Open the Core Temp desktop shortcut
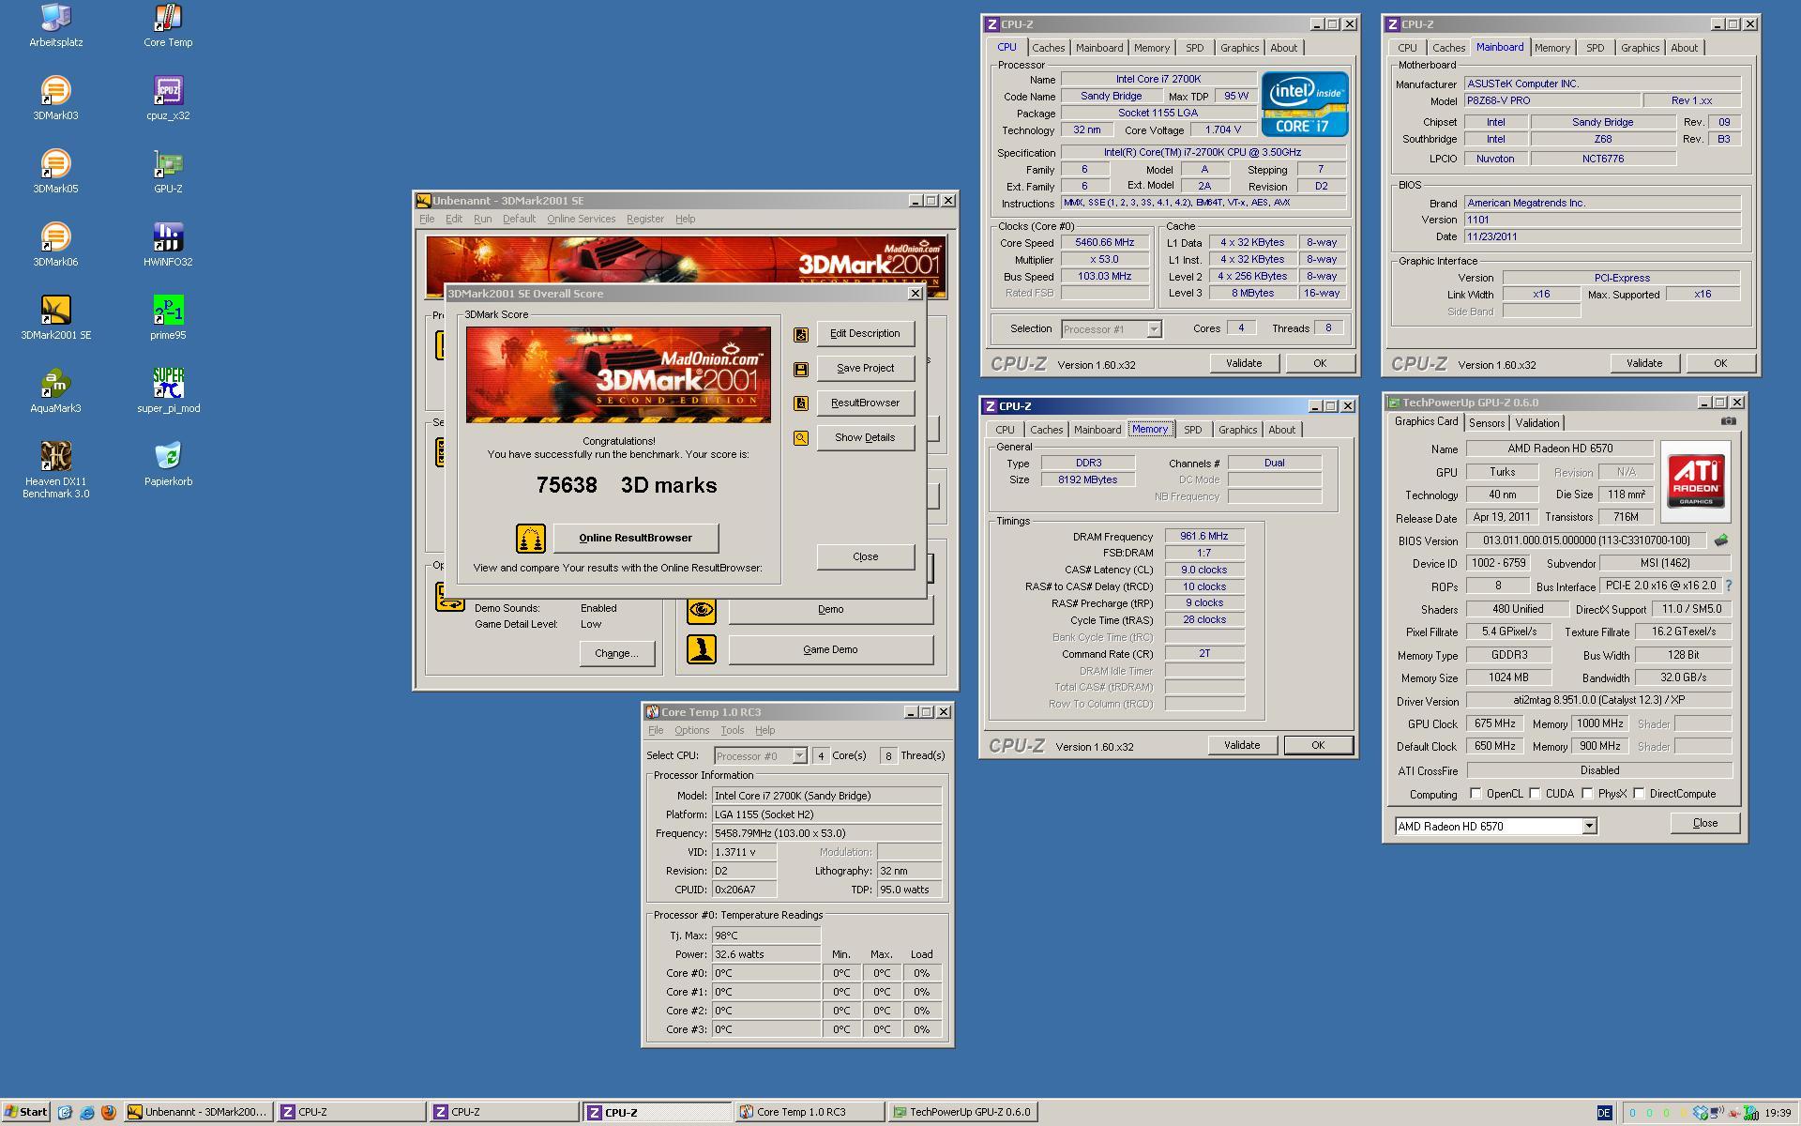This screenshot has width=1801, height=1126. point(168,25)
